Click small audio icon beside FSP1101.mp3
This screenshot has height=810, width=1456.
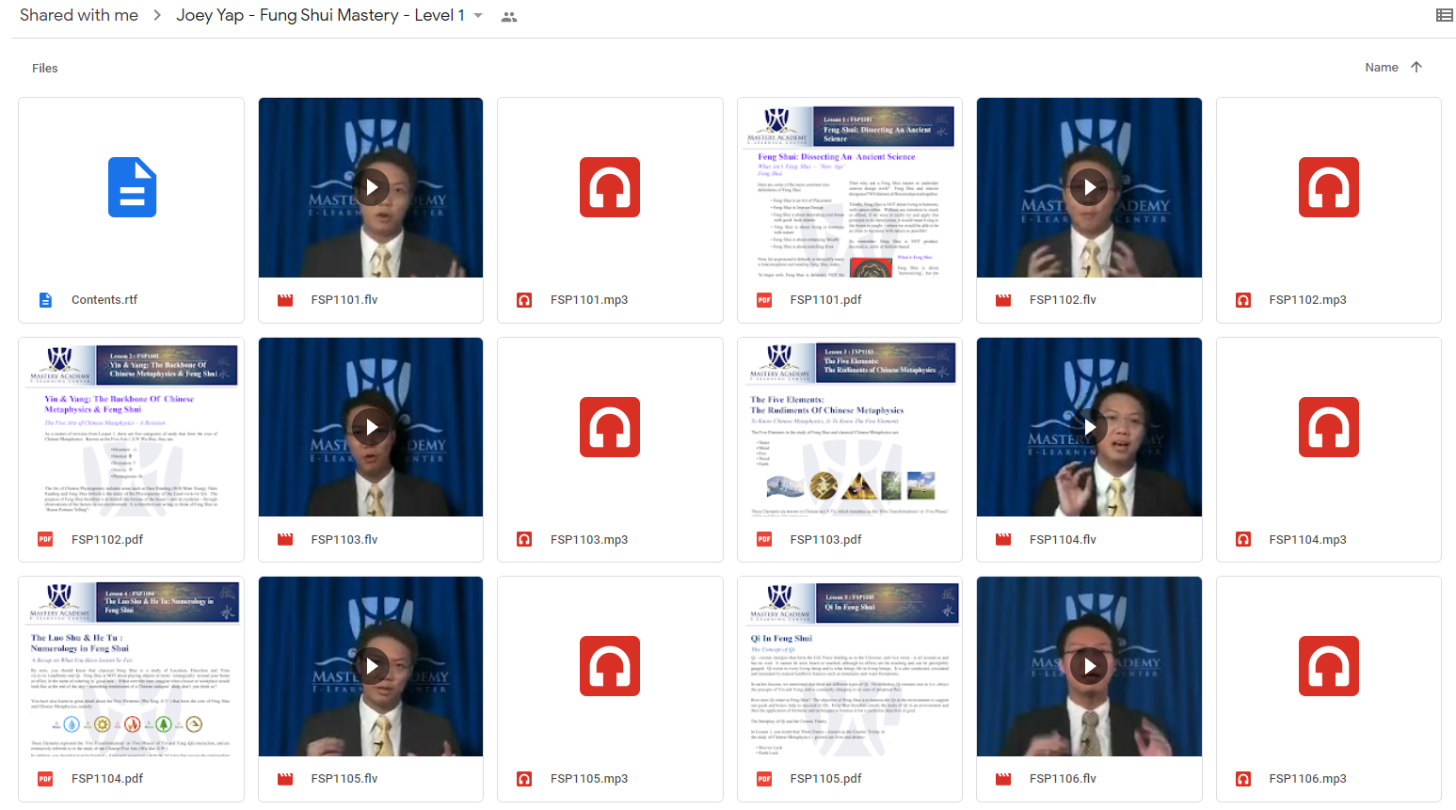pos(524,300)
